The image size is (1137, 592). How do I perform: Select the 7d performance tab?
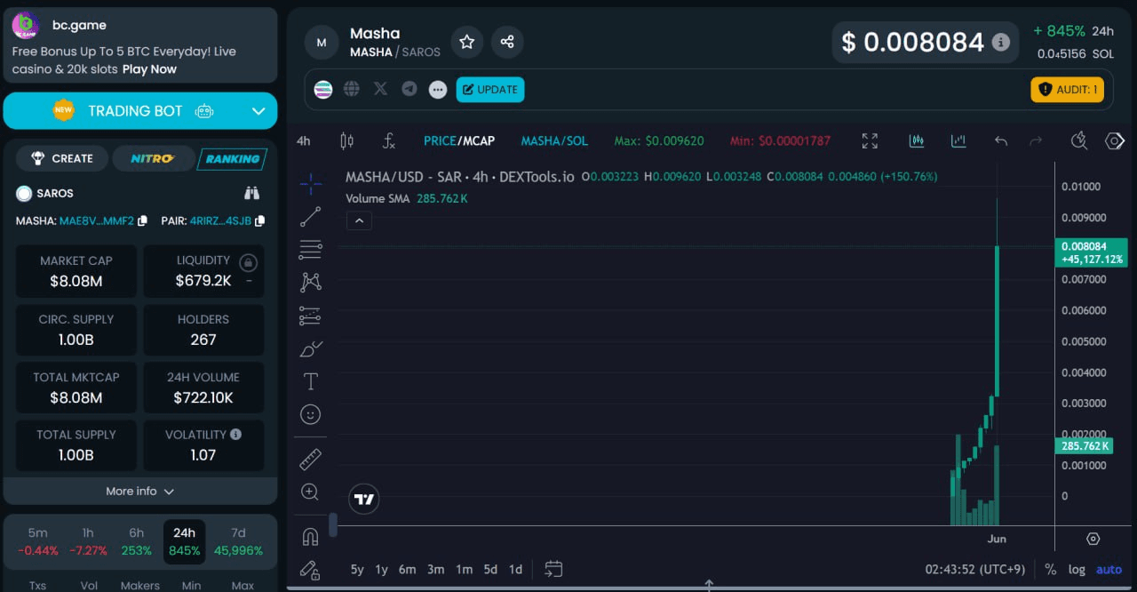[x=238, y=541]
